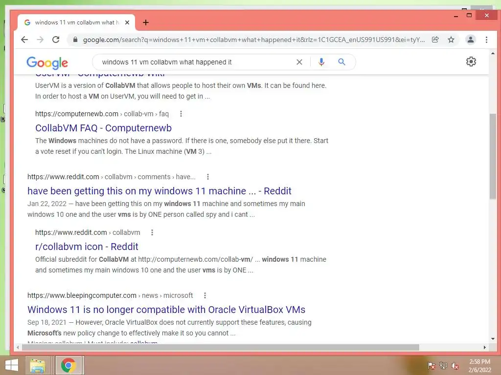Click the scroll down arrow

coord(493,339)
